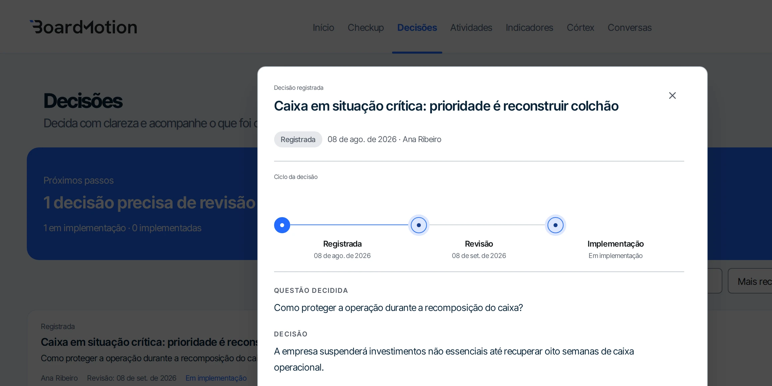The image size is (772, 386).
Task: Click the dialog title 'Caixa em situação crítica'
Action: coord(446,106)
